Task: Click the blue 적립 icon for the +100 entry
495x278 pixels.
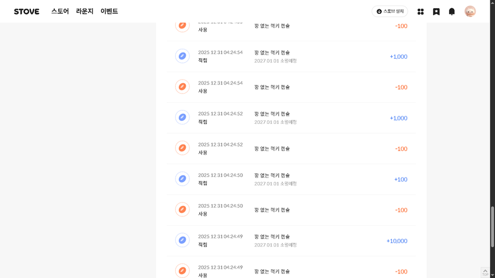Action: pos(182,179)
